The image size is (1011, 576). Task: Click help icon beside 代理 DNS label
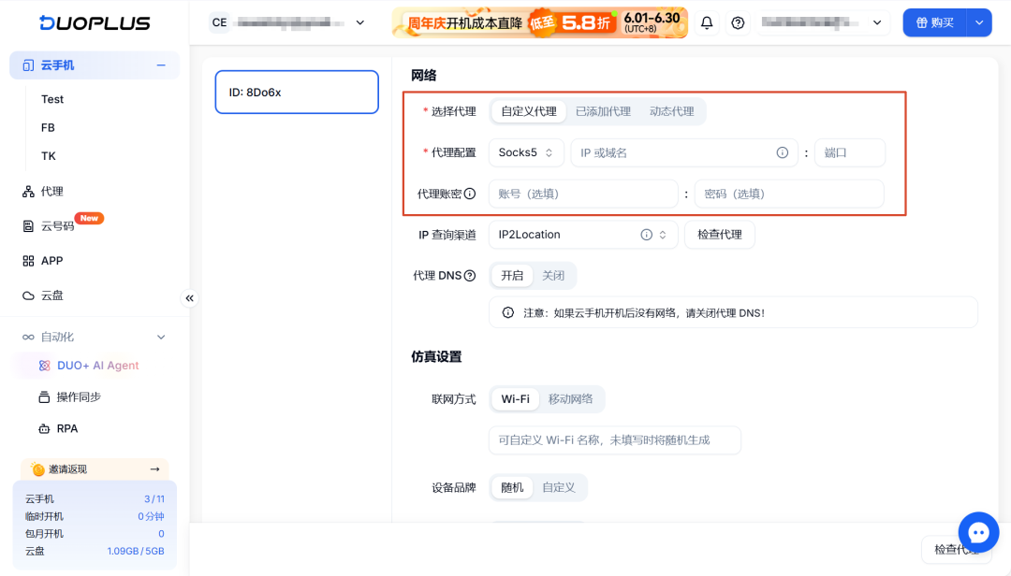tap(470, 276)
